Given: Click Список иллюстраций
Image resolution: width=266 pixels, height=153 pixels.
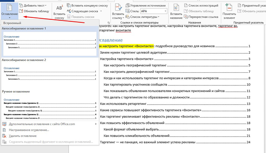Looking at the screenshot, I should (201, 6).
